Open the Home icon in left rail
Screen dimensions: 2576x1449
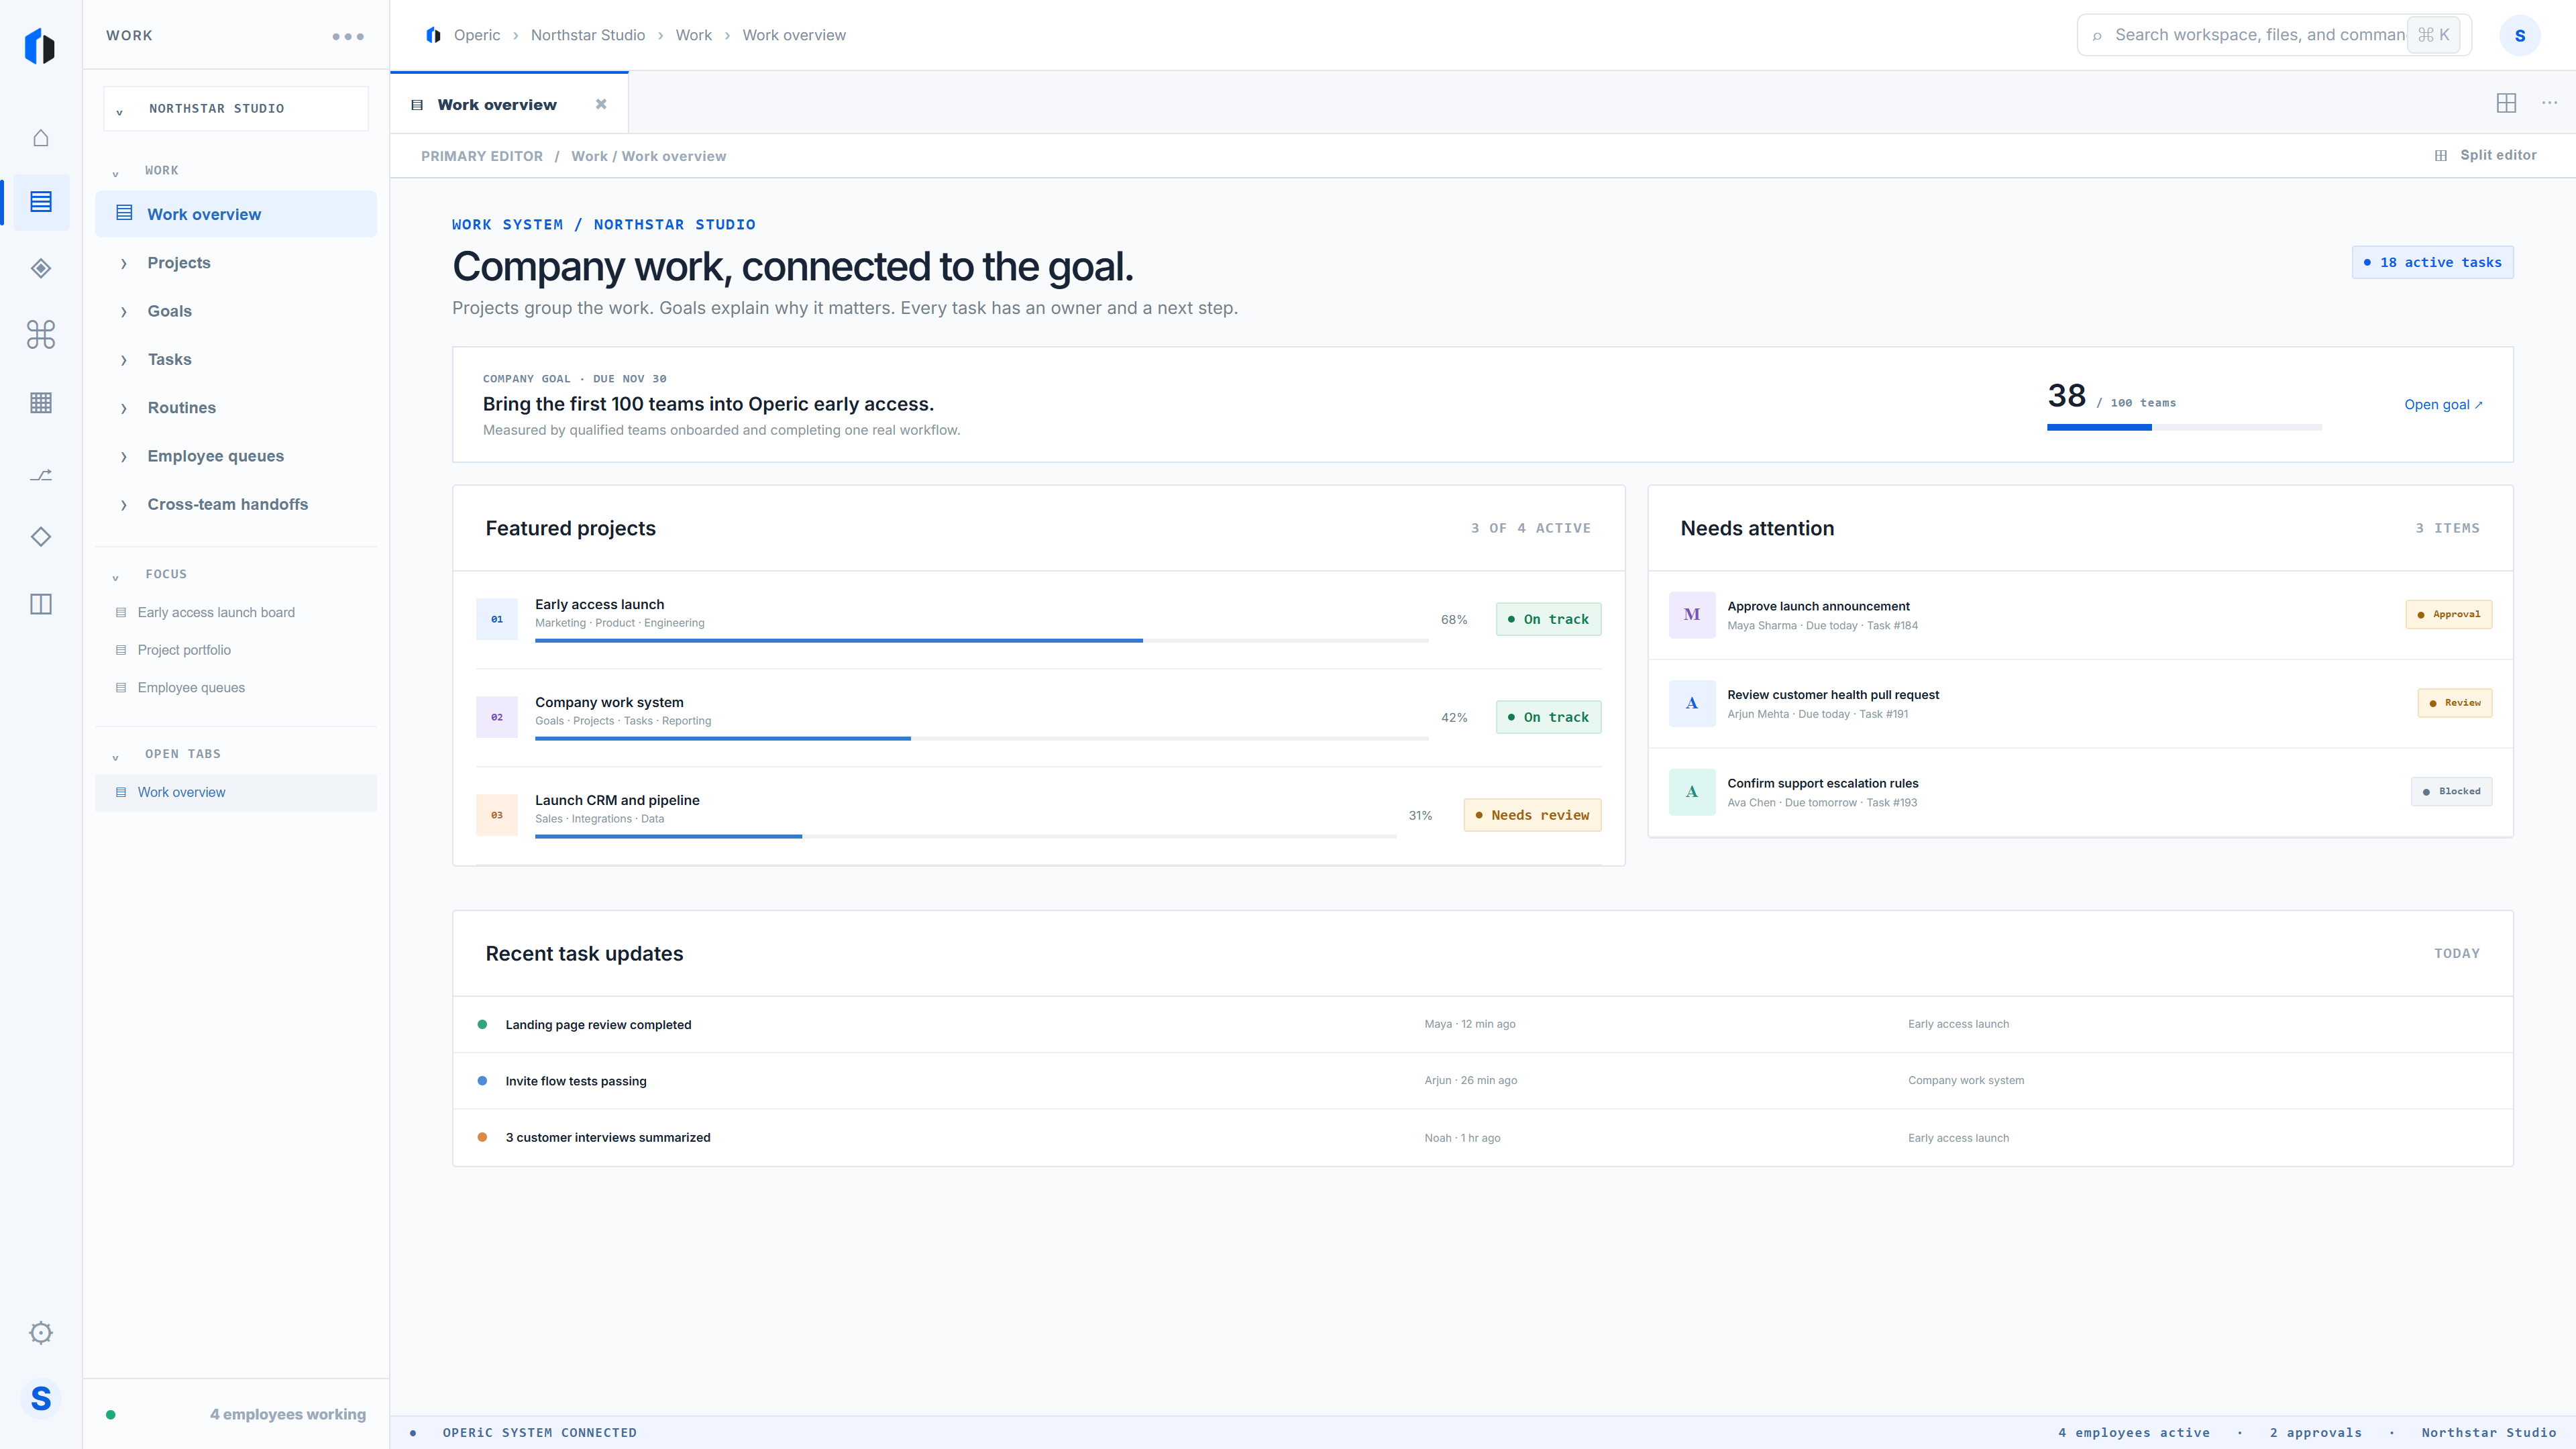click(x=41, y=138)
